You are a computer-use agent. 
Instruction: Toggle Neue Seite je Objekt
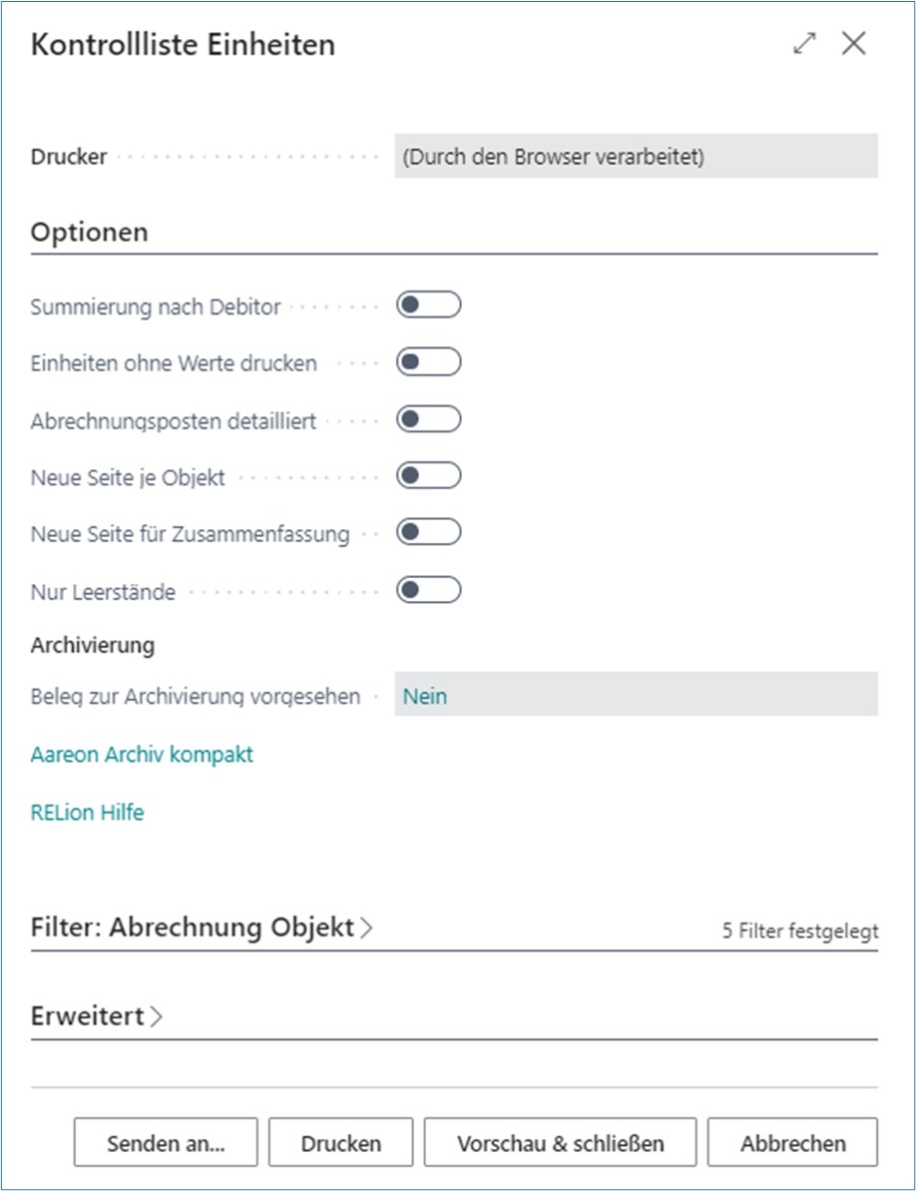[427, 477]
